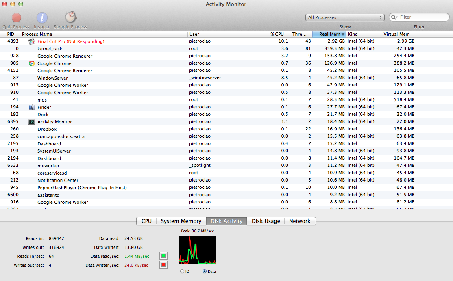Select Final Cut Pro (Not Responding) row

(226, 41)
